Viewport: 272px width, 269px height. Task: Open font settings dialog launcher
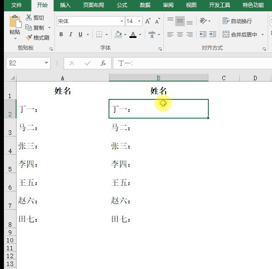160,49
